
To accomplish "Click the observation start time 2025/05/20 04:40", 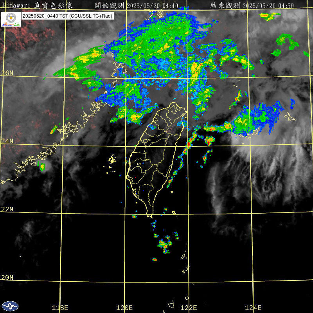I will click(153, 5).
